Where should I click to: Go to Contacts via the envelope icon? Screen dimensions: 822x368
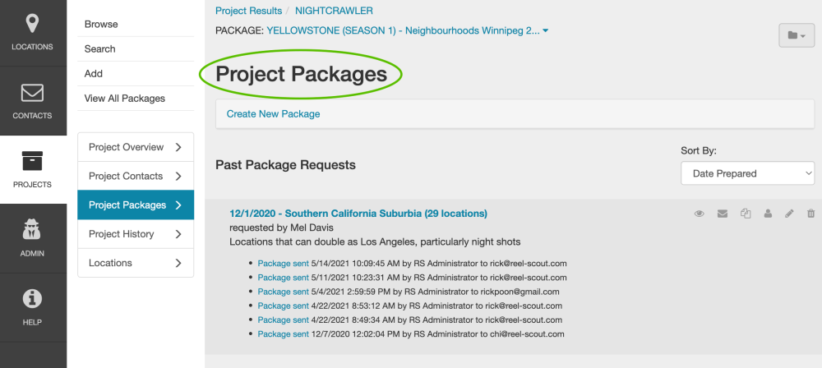[x=33, y=101]
